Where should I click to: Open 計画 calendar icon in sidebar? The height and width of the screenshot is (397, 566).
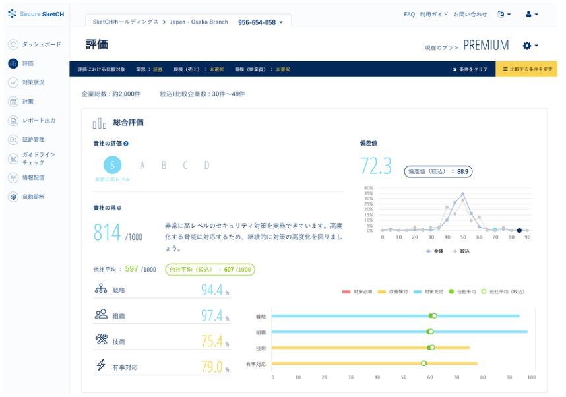[13, 102]
